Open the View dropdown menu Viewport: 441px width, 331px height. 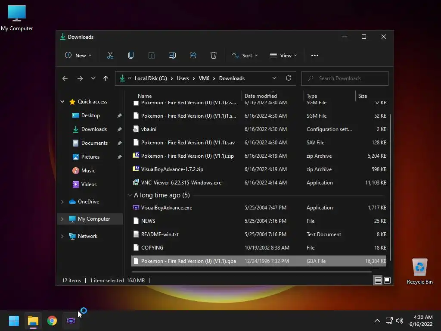click(x=283, y=56)
